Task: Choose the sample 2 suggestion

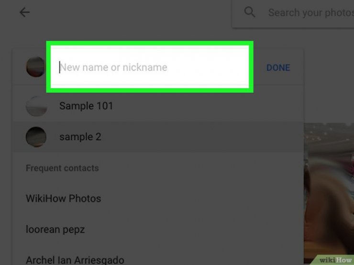Action: click(x=158, y=137)
